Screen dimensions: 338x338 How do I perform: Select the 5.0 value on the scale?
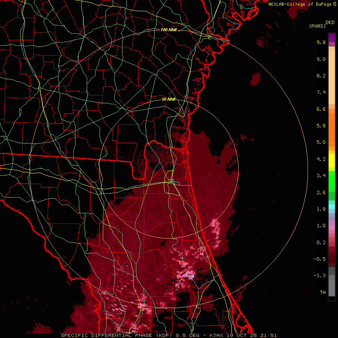tap(321, 142)
